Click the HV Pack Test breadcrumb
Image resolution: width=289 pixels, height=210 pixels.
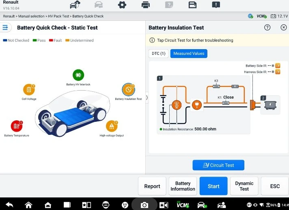coord(58,16)
